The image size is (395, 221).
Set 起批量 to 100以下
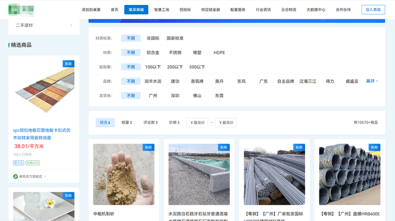(x=153, y=67)
